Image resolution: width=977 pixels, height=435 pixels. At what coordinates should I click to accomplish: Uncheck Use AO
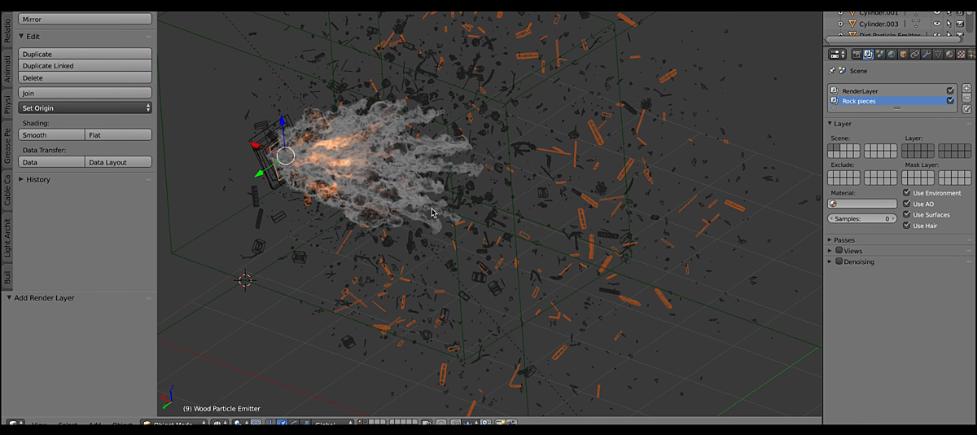(907, 204)
